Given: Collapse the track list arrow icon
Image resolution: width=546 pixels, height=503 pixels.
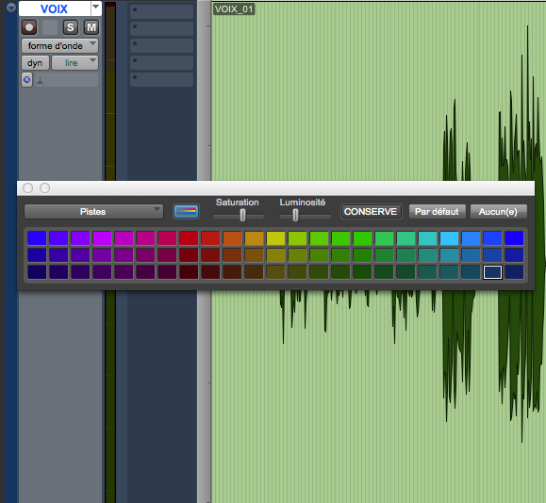Looking at the screenshot, I should pos(11,7).
